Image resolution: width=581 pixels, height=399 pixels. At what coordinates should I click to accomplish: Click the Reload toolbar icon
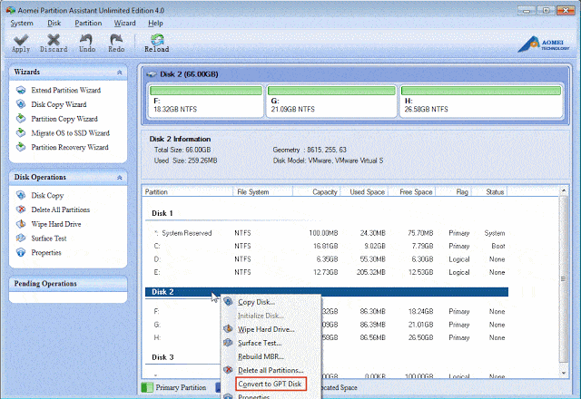(157, 40)
